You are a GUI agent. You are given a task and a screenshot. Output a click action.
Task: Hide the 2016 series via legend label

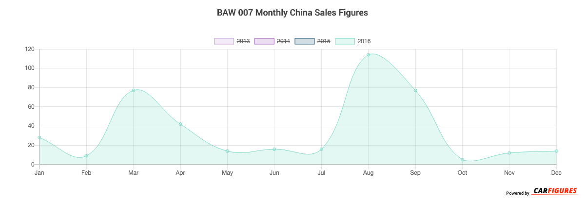pos(364,41)
